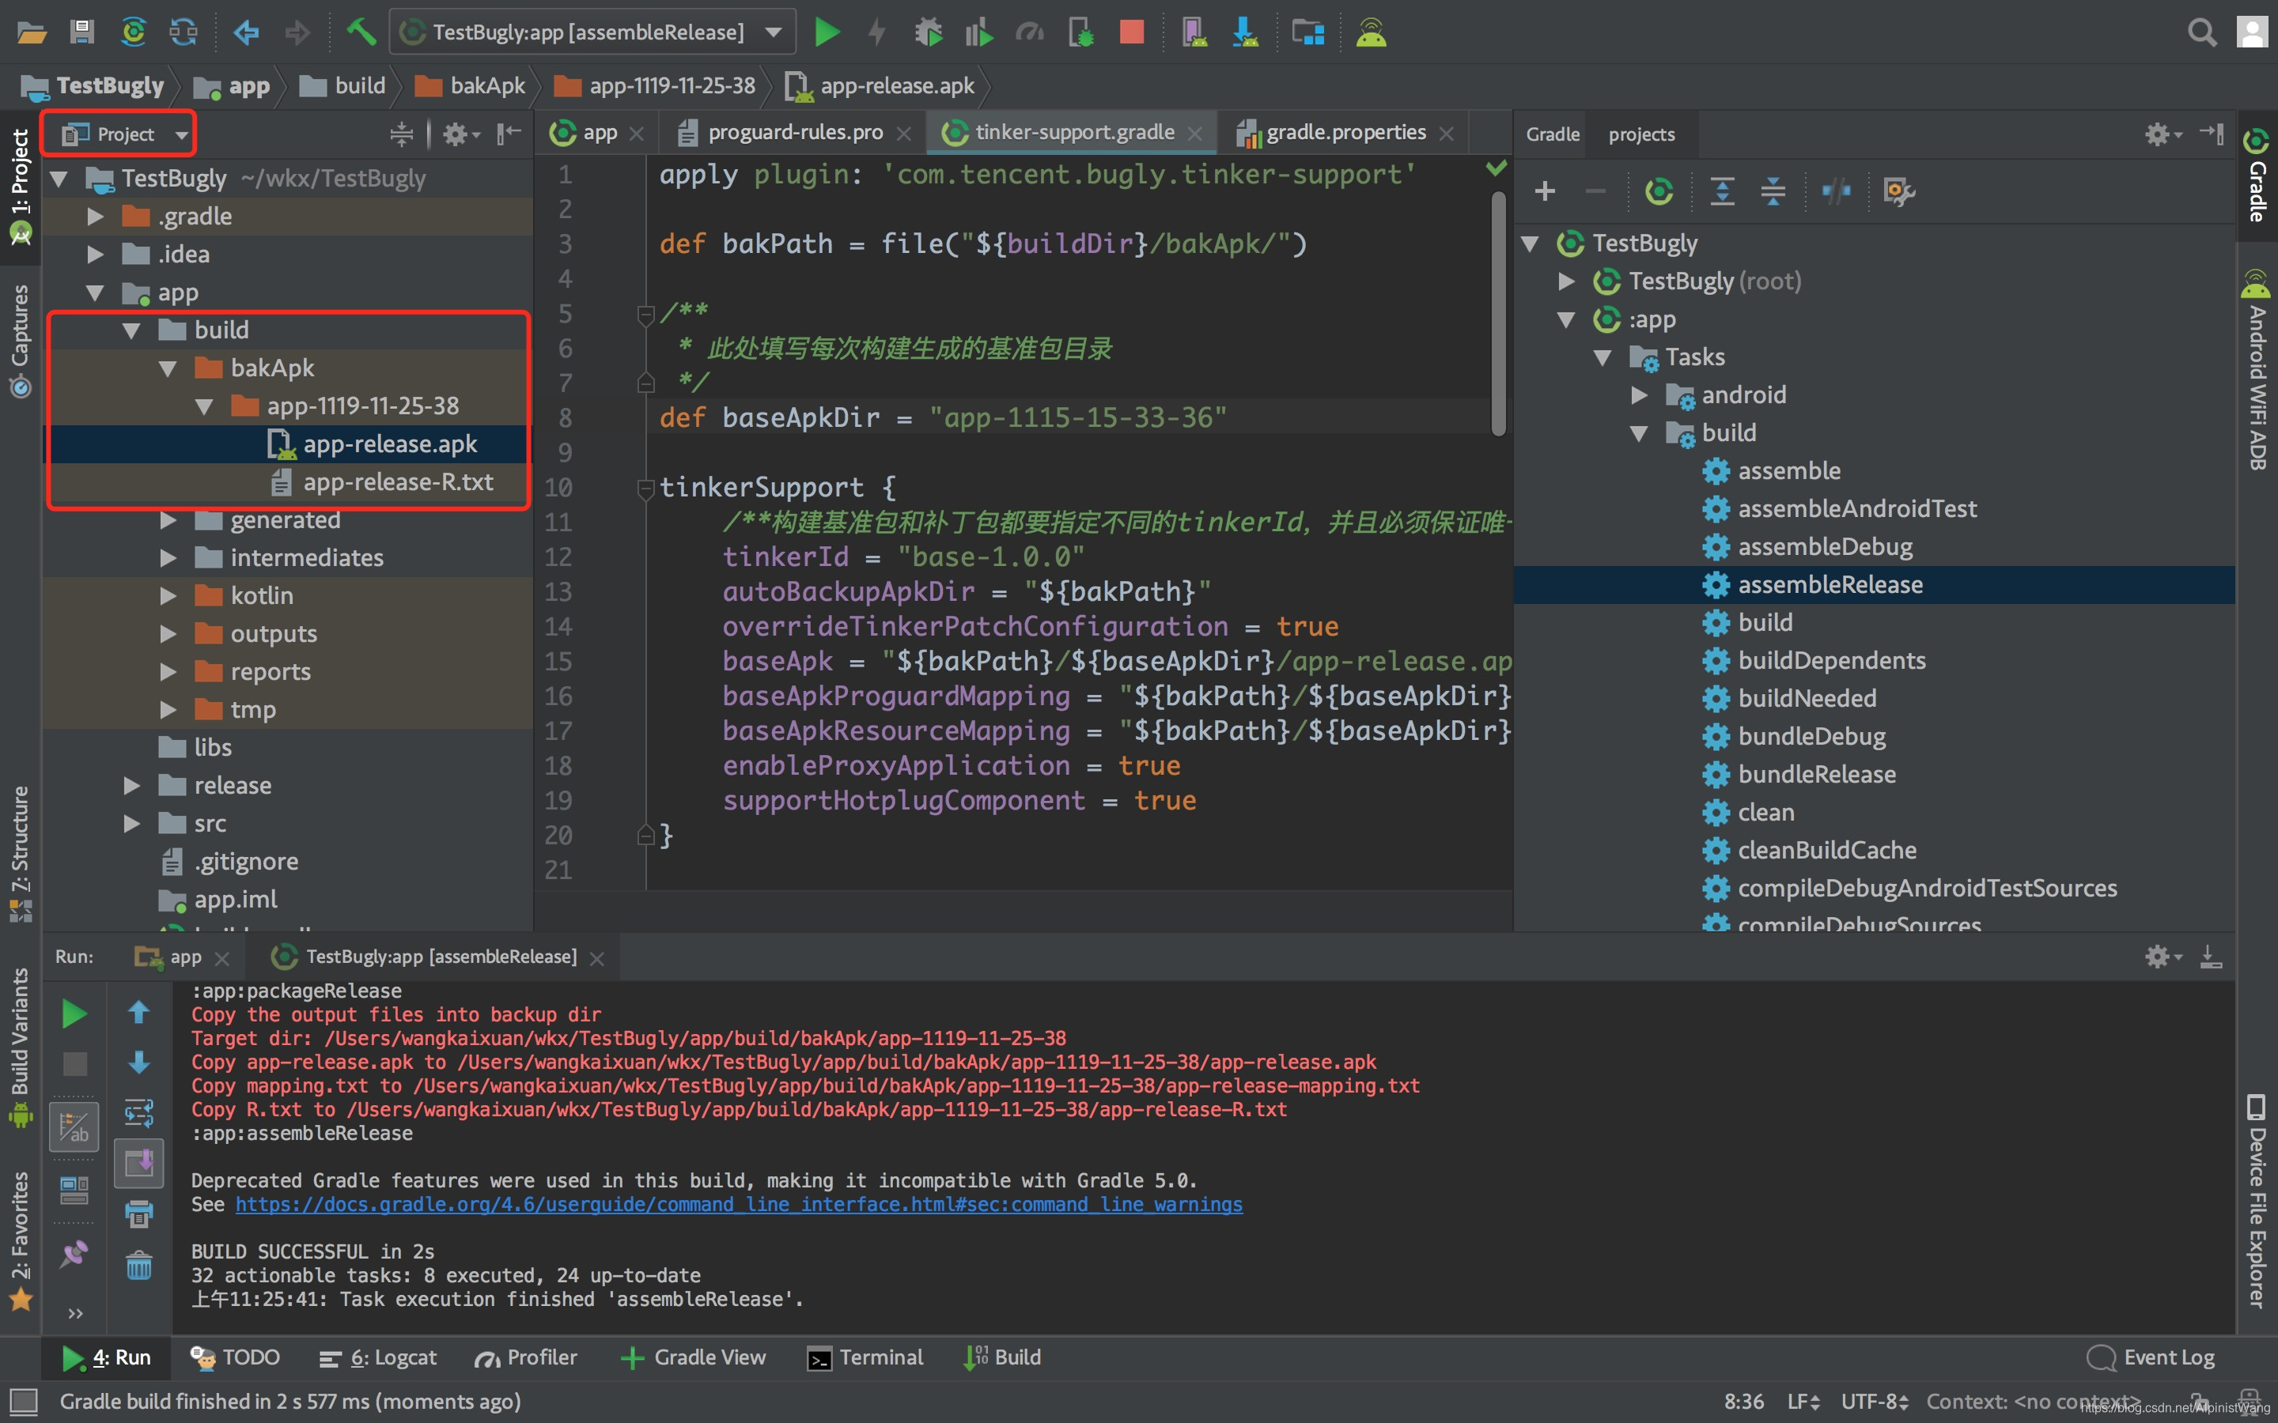Expand the src folder
Viewport: 2278px width, 1423px height.
click(131, 824)
